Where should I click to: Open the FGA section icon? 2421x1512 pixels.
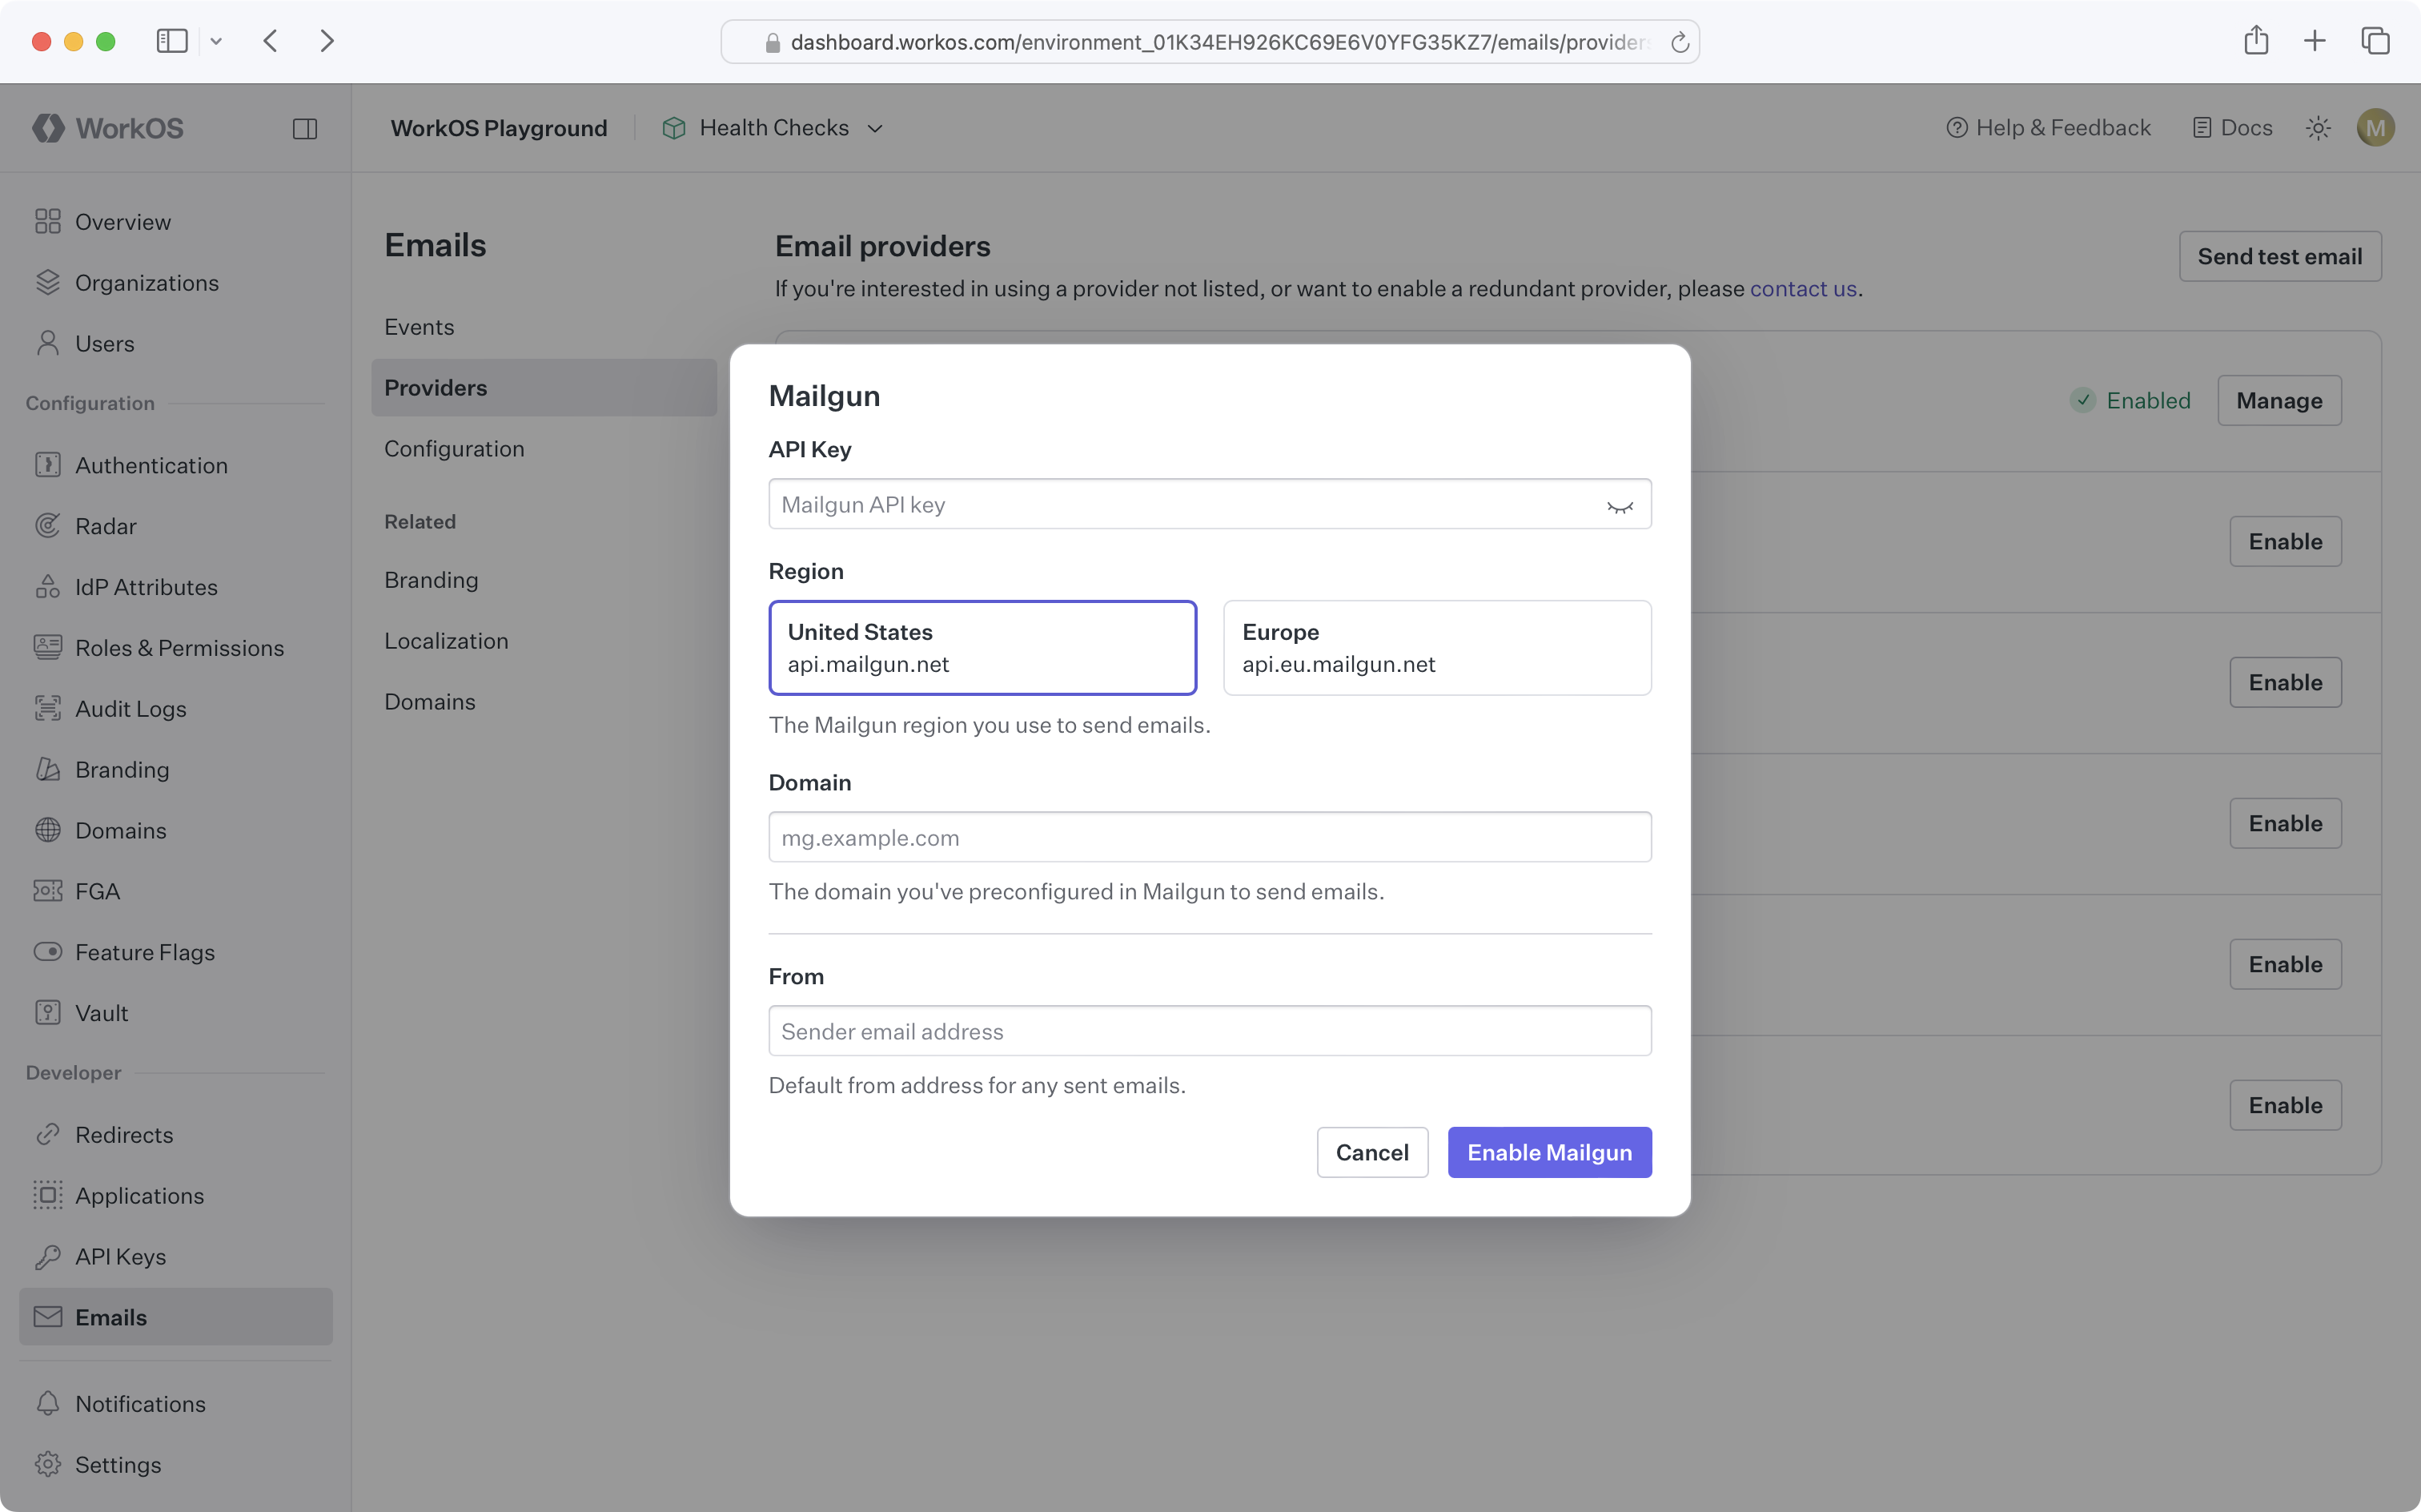pos(48,891)
